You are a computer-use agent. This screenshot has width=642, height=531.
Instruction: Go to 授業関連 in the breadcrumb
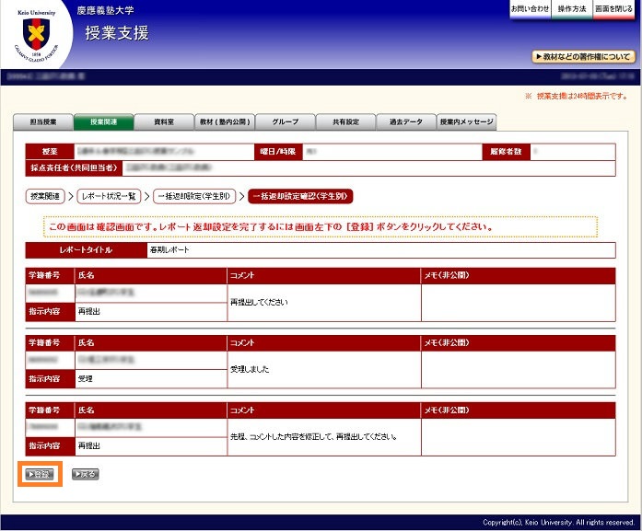[x=44, y=196]
